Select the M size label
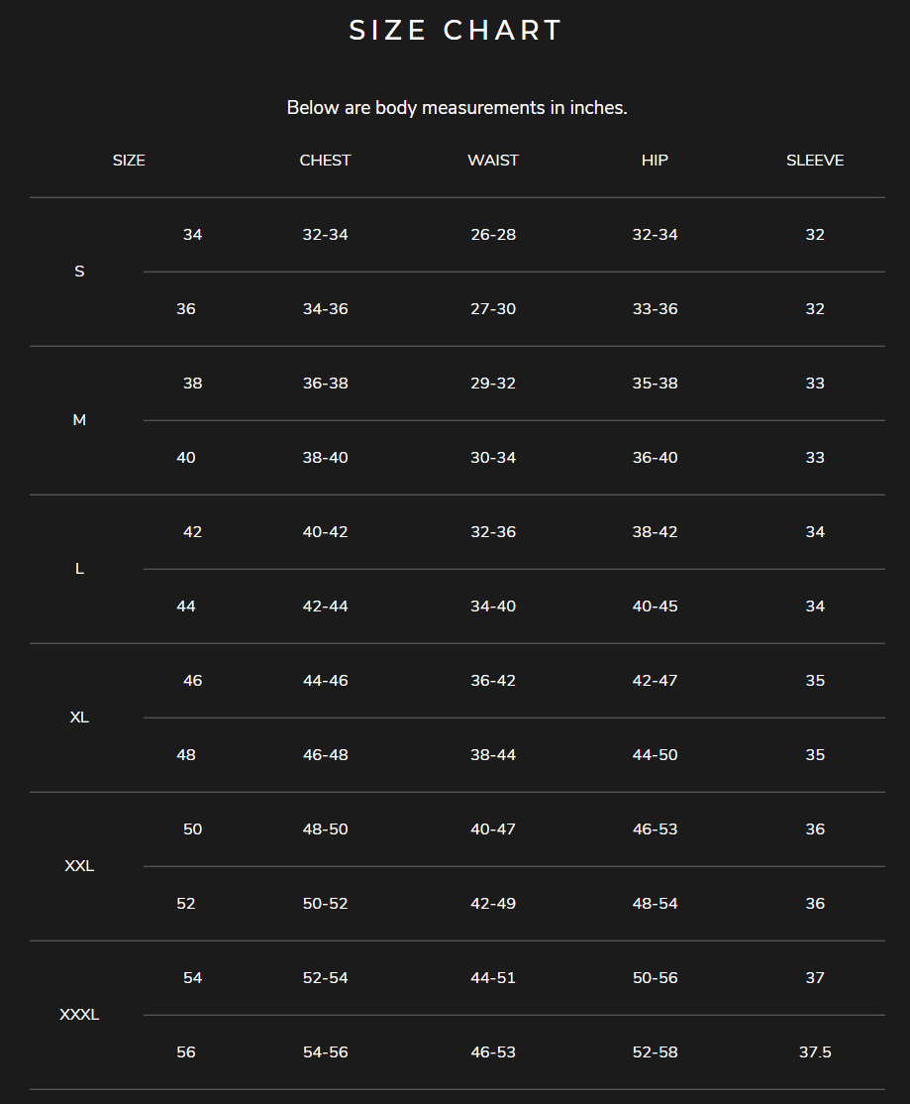This screenshot has width=910, height=1104. (79, 420)
